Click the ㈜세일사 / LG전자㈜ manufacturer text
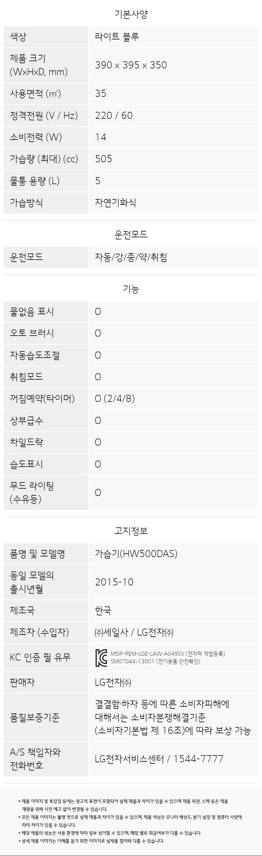This screenshot has height=856, width=262. click(x=134, y=632)
